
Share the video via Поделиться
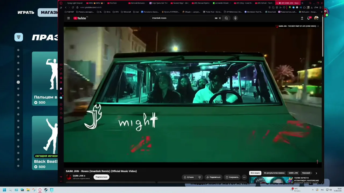point(213,177)
